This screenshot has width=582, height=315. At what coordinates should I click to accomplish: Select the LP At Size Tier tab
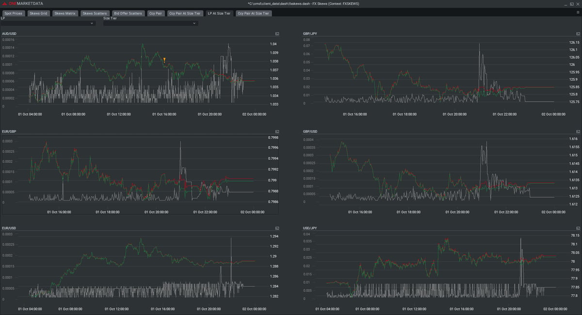pos(219,14)
